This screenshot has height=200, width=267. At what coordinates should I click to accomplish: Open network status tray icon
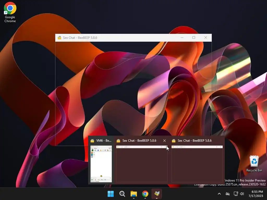pos(236,194)
